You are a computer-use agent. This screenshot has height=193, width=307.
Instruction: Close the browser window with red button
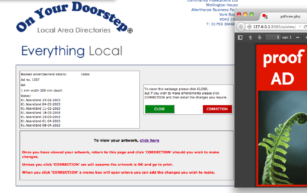239,14
